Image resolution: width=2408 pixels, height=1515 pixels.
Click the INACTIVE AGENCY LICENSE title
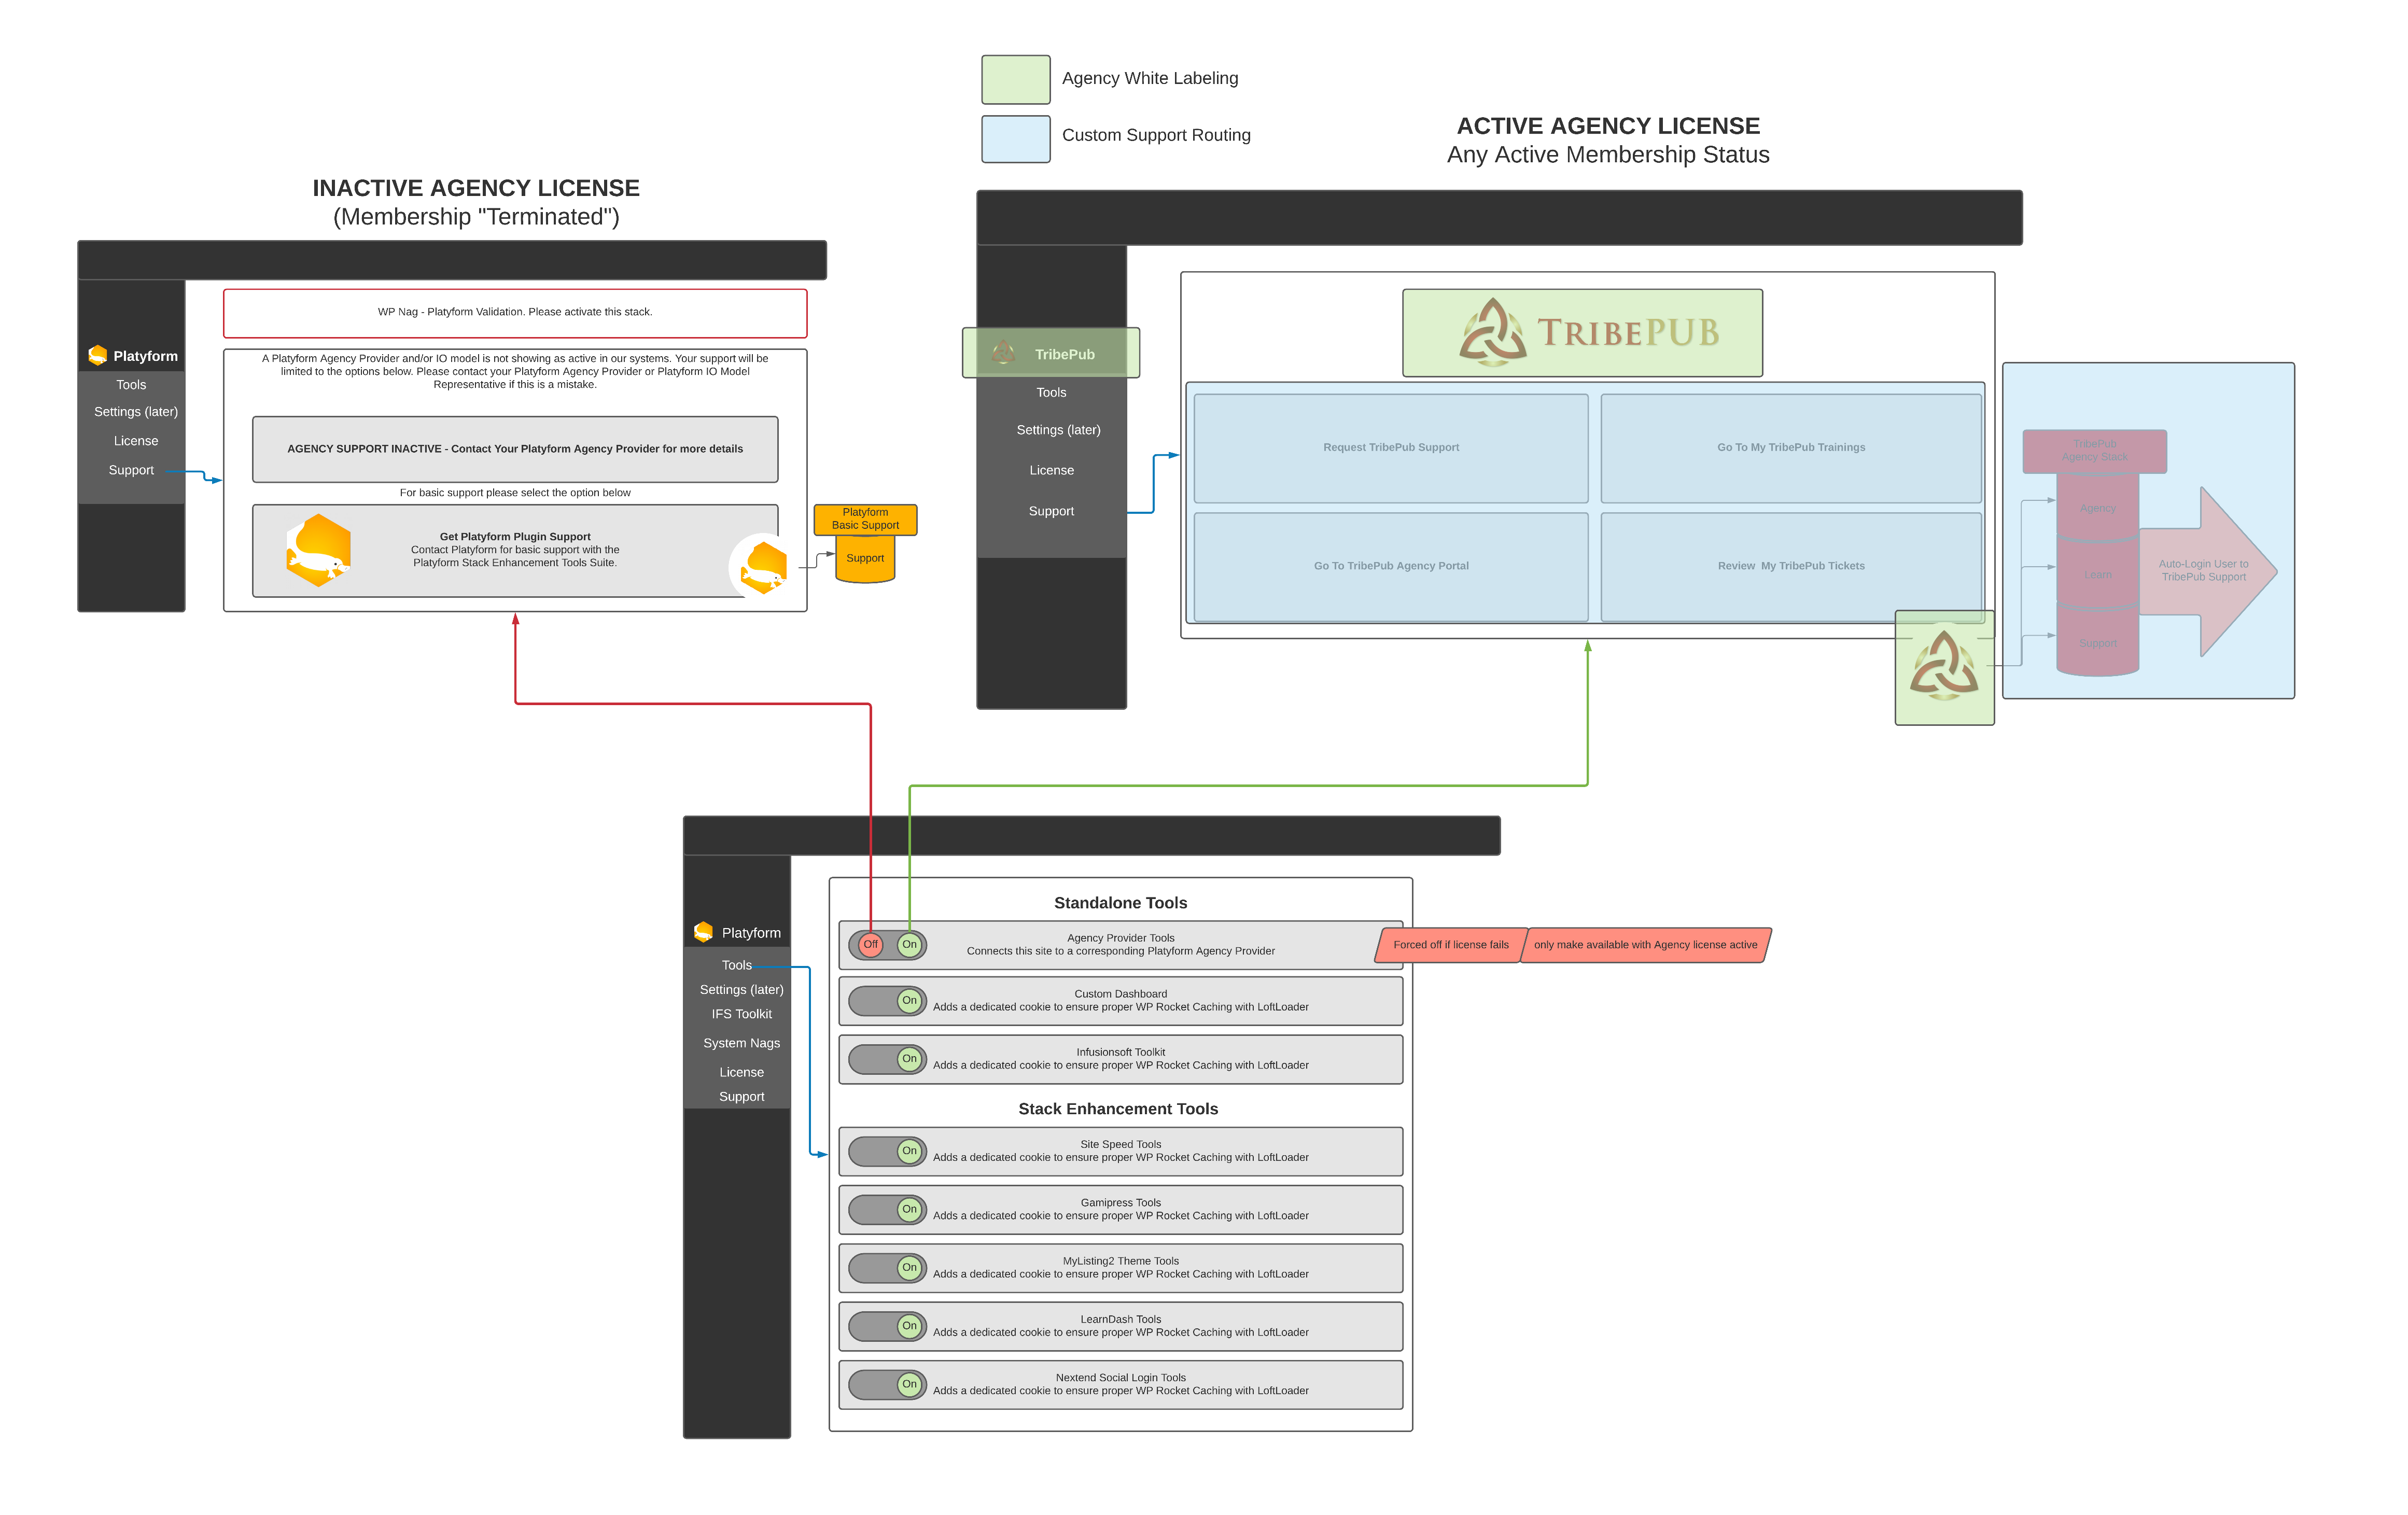coord(476,188)
